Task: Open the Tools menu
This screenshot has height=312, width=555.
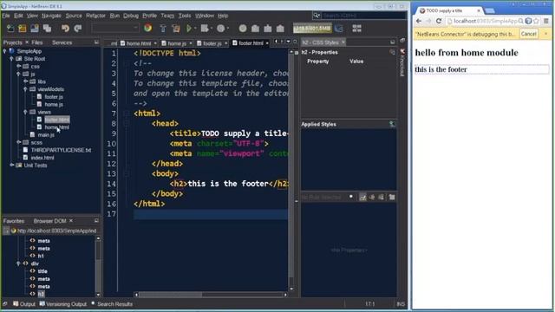Action: 185,16
